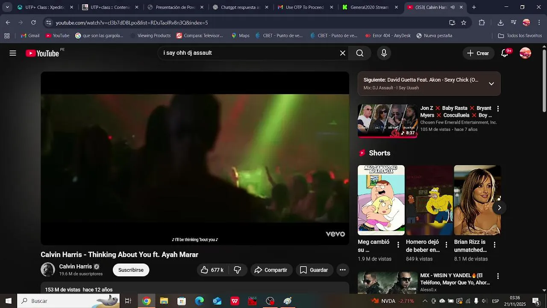Like the video with thumbs up
This screenshot has width=547, height=308.
(x=213, y=270)
